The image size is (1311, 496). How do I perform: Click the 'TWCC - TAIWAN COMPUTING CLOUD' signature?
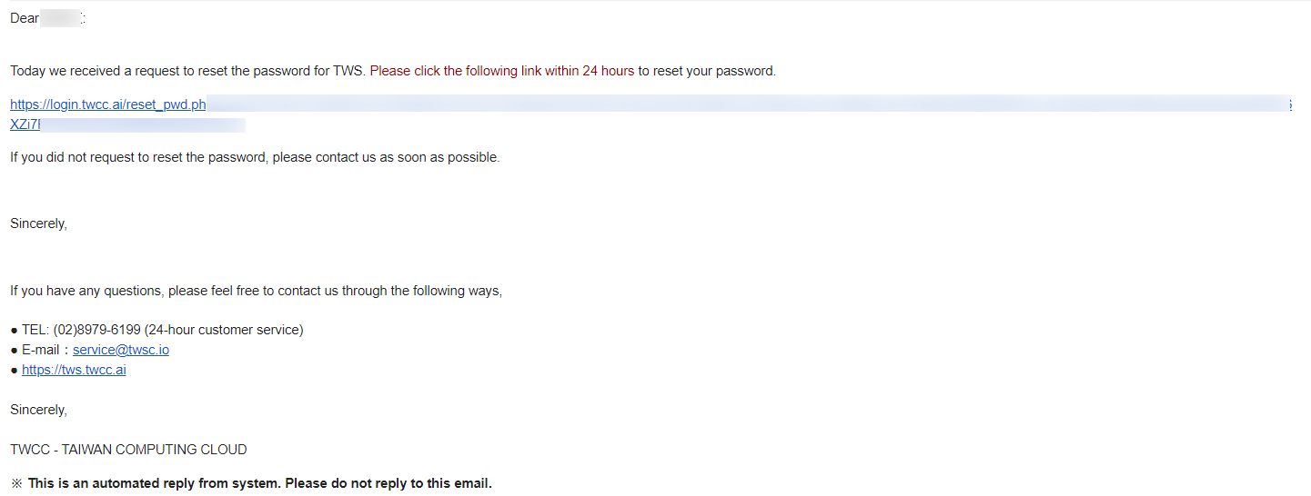pyautogui.click(x=128, y=450)
